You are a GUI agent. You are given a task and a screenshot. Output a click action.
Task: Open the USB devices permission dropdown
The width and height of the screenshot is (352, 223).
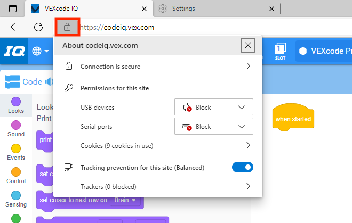(x=213, y=108)
